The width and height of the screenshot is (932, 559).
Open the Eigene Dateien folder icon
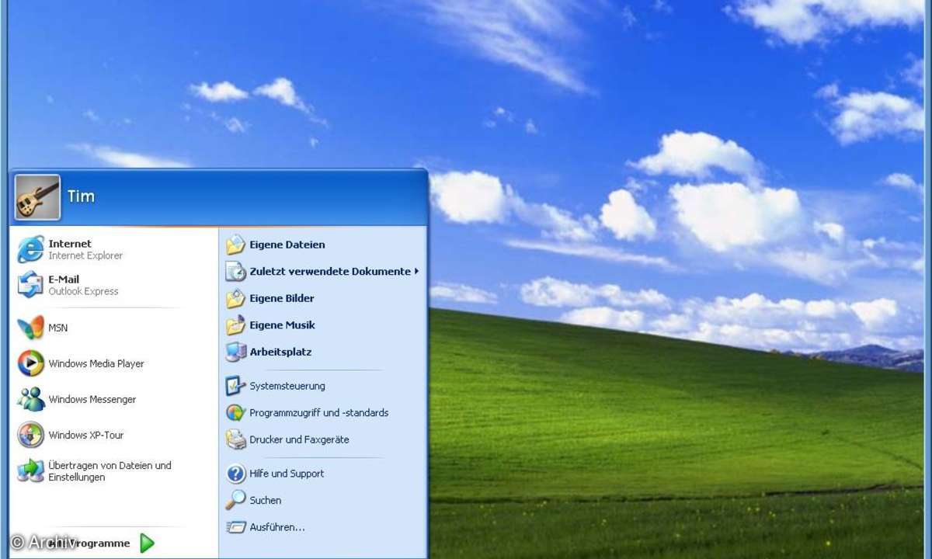(x=235, y=245)
